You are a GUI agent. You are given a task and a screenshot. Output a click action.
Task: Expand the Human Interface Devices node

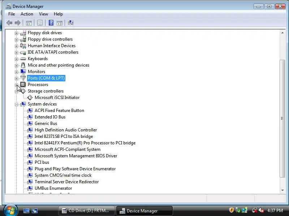click(x=16, y=46)
